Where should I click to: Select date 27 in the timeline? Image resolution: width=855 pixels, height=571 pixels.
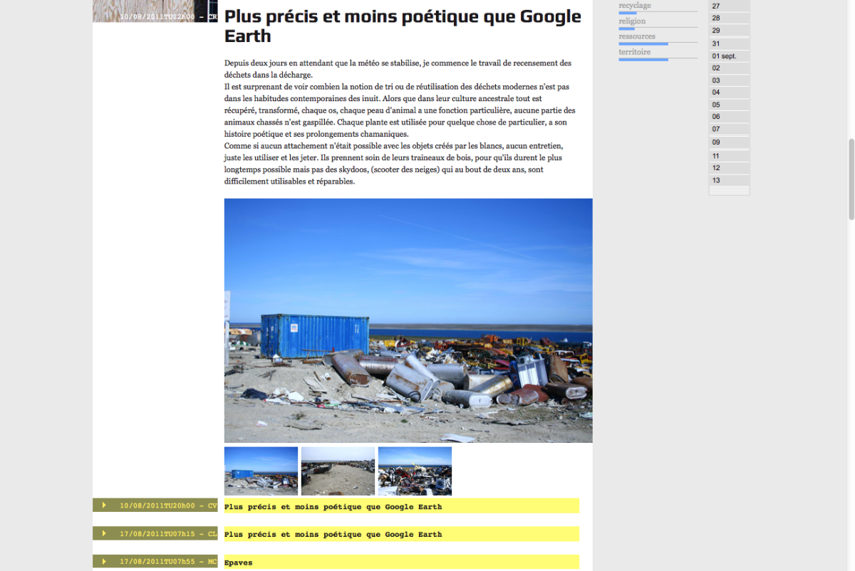click(x=716, y=6)
